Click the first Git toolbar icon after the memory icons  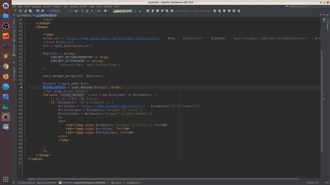(x=148, y=11)
